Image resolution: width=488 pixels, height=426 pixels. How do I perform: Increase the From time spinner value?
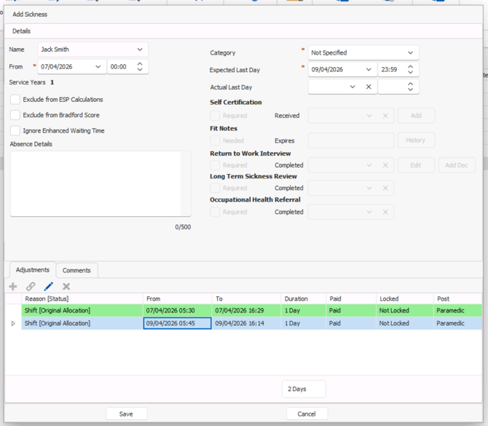pos(141,63)
